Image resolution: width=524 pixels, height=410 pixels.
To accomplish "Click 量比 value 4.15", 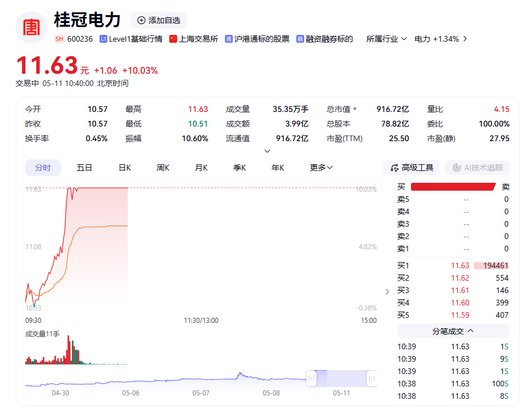I will 502,109.
